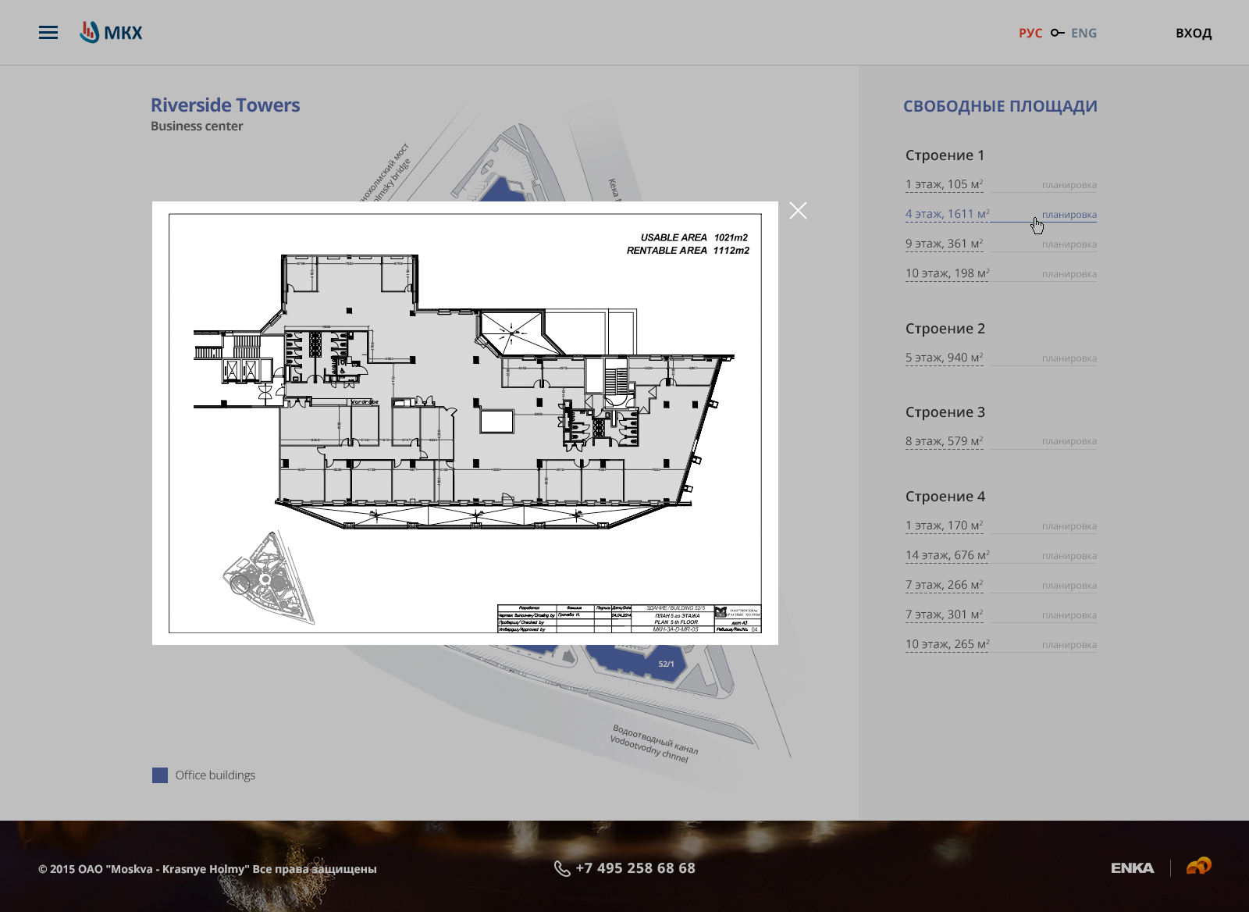Open планировка for 5 этаж, 940 м²
Screen dimensions: 1249x912
[x=1069, y=358]
